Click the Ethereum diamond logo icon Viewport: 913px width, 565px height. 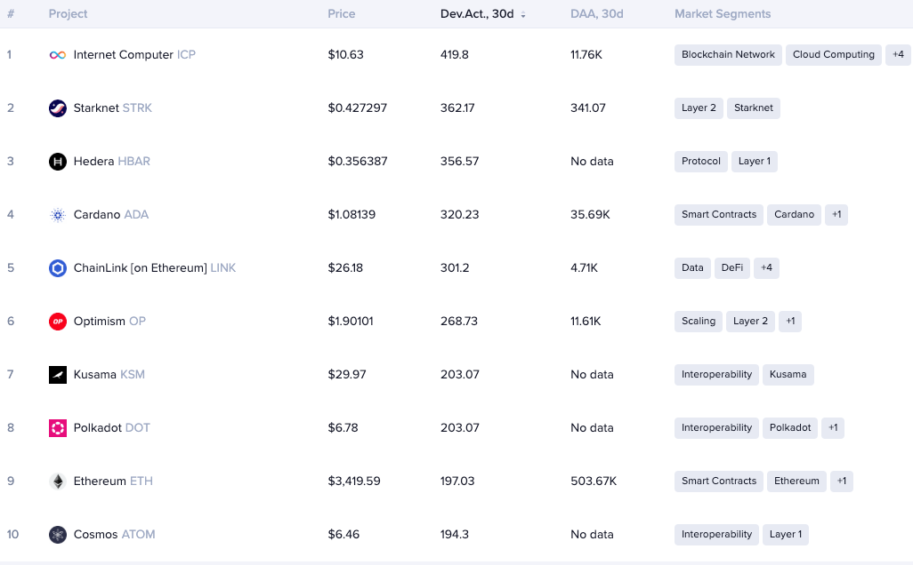click(58, 481)
